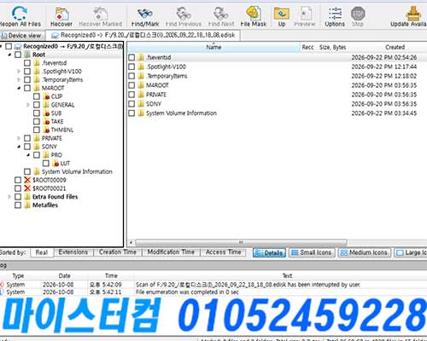The image size is (427, 341).
Task: Expand the GENERAL tree node
Action: pyautogui.click(x=28, y=105)
